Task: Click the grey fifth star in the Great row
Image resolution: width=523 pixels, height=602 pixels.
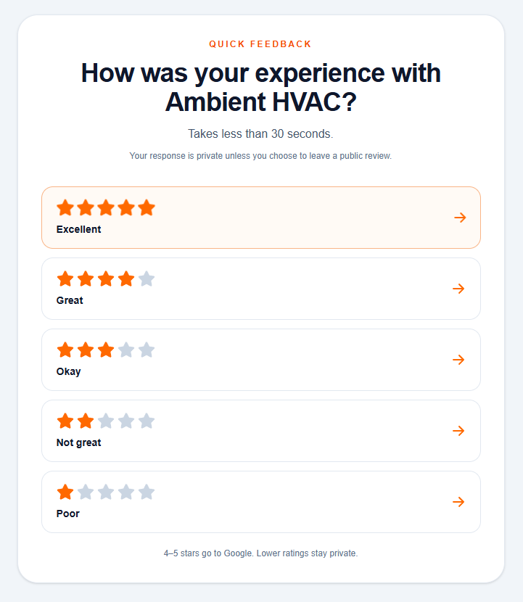Action: pyautogui.click(x=147, y=279)
